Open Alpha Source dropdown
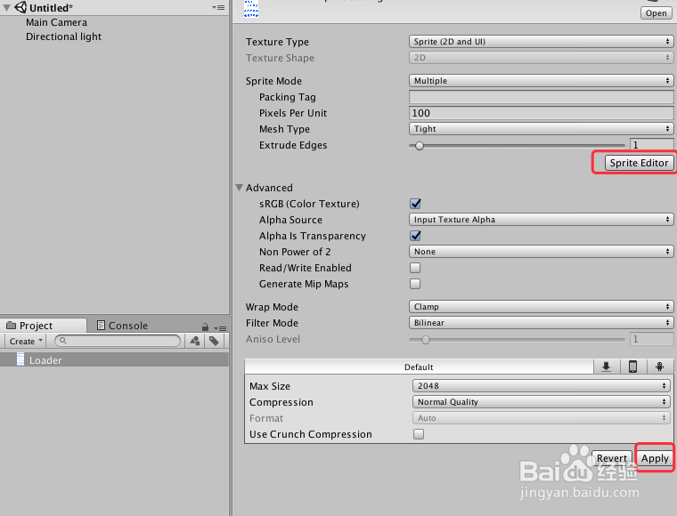 point(541,220)
